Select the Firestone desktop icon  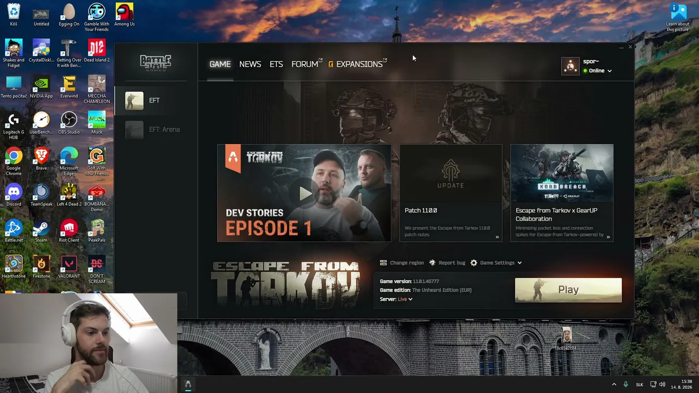[x=42, y=267]
